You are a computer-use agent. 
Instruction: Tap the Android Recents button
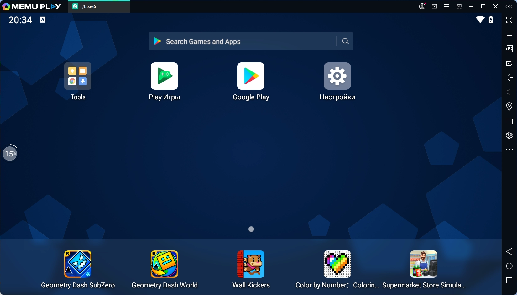[x=509, y=281]
